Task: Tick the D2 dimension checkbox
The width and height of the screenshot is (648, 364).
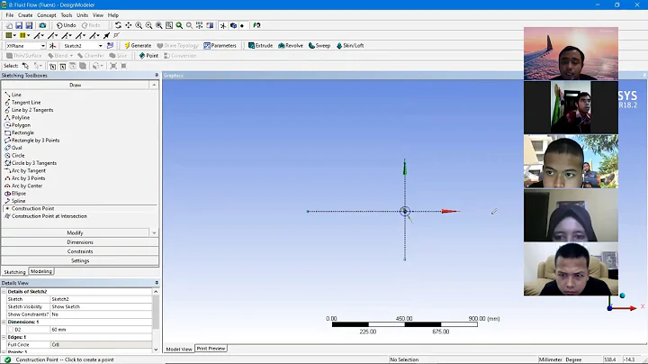Action: 11,330
